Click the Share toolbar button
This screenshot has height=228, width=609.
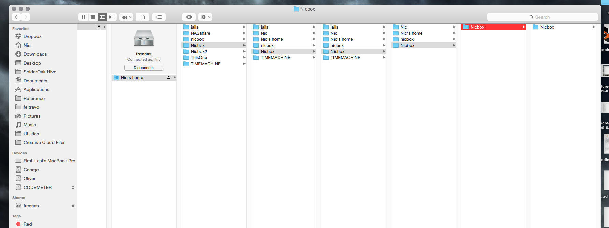click(x=143, y=17)
